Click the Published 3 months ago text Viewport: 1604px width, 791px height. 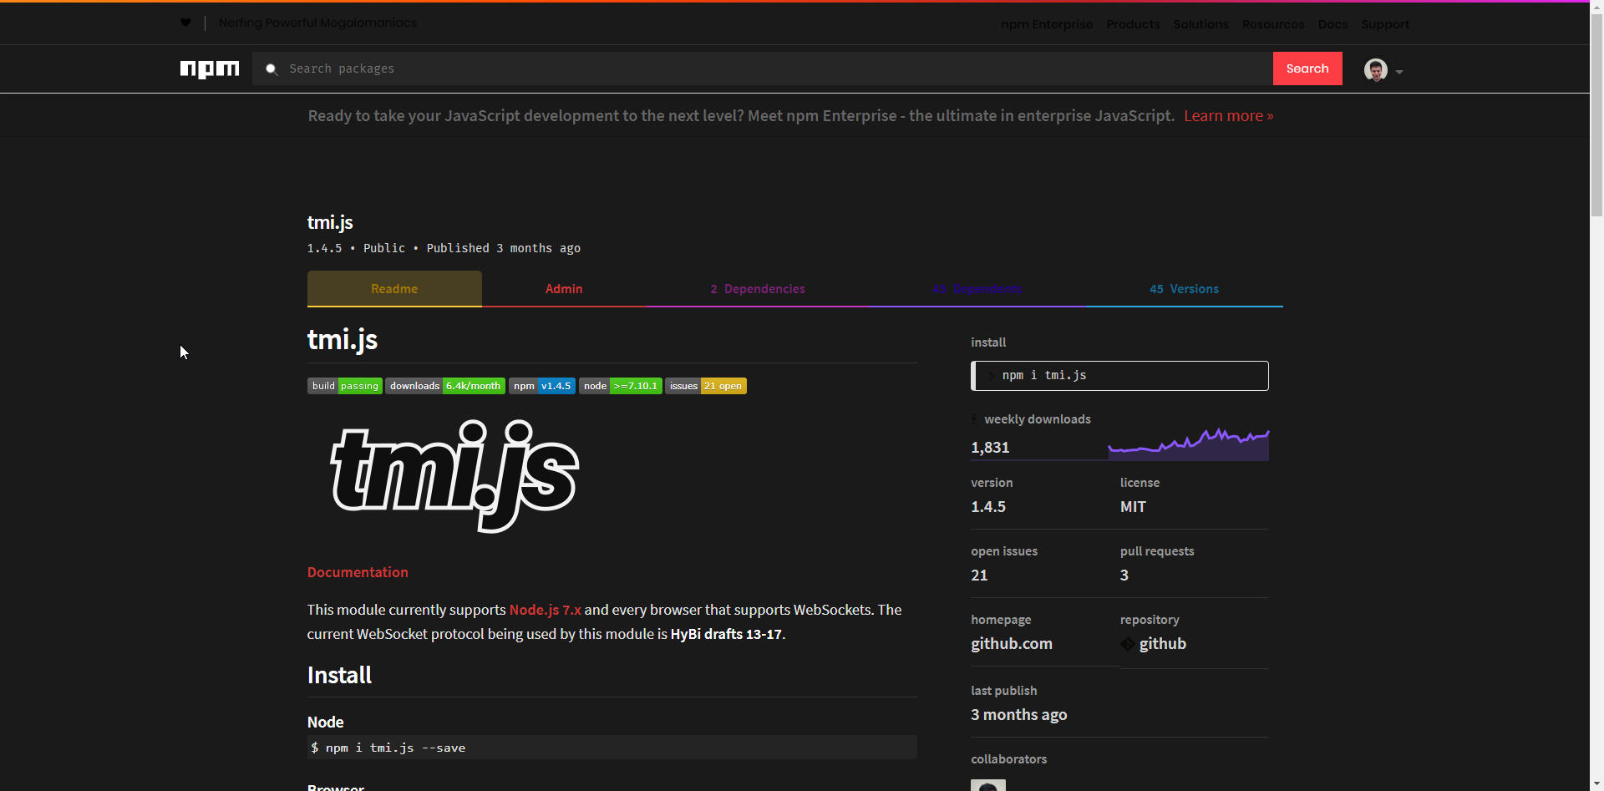[x=504, y=248]
